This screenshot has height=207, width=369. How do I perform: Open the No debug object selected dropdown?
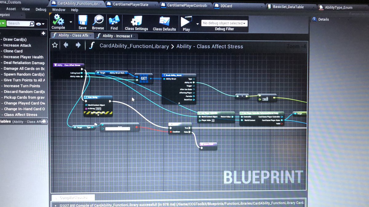[x=224, y=23]
